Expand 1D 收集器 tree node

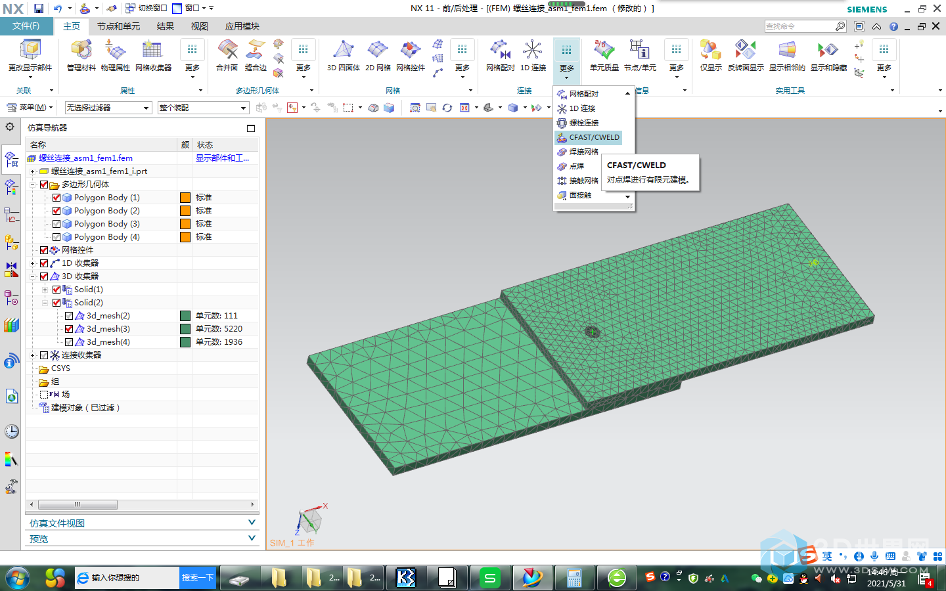coord(32,263)
